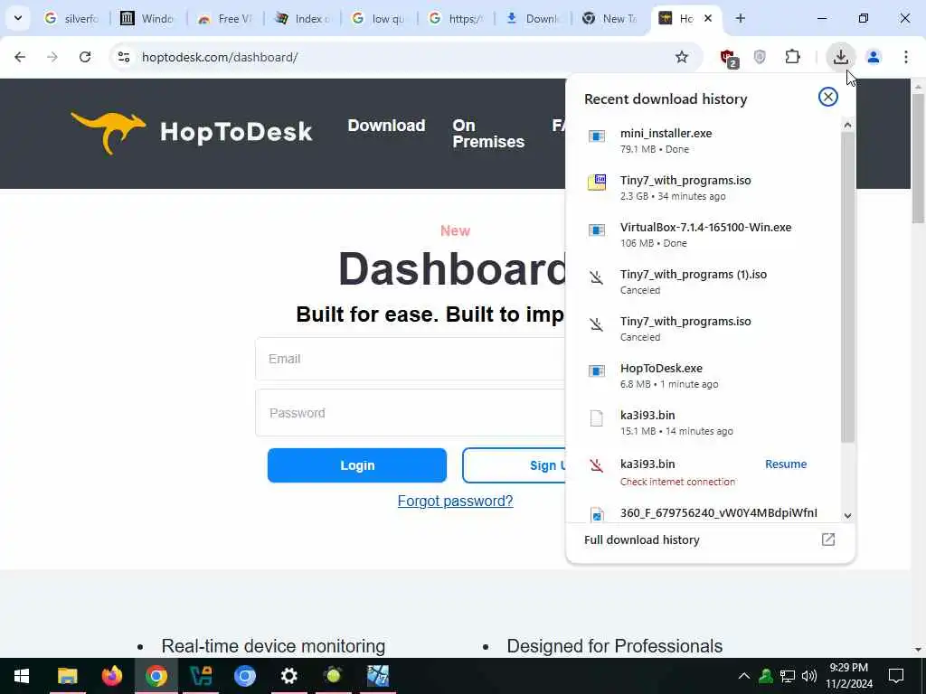Image resolution: width=926 pixels, height=694 pixels.
Task: Click the red failed-download icon
Action: pos(597,465)
